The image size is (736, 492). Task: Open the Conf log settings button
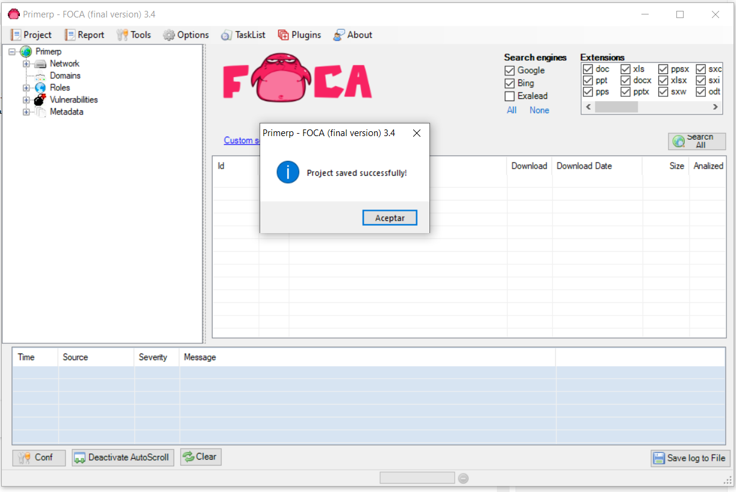pos(39,458)
